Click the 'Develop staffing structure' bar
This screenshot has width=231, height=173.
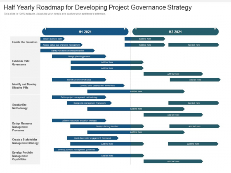pyautogui.click(x=107, y=126)
